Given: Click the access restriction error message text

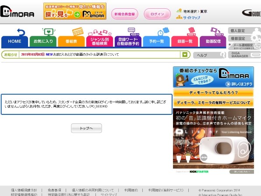Looking at the screenshot, I should [x=85, y=104].
